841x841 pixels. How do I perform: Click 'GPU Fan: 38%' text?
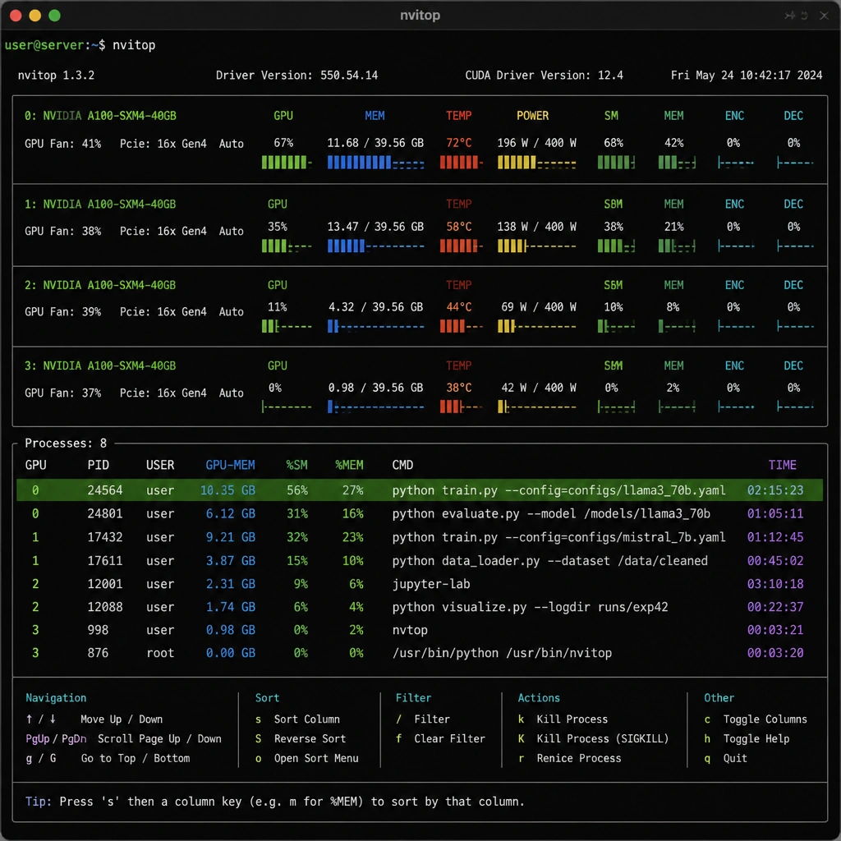click(62, 231)
